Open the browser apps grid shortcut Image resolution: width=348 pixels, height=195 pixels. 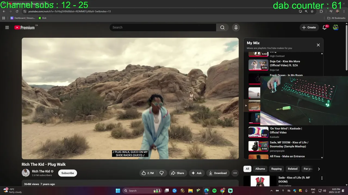pos(4,18)
